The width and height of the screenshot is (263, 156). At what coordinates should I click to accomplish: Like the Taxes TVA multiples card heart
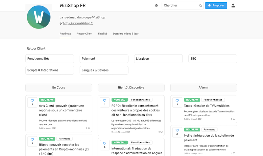177,101
